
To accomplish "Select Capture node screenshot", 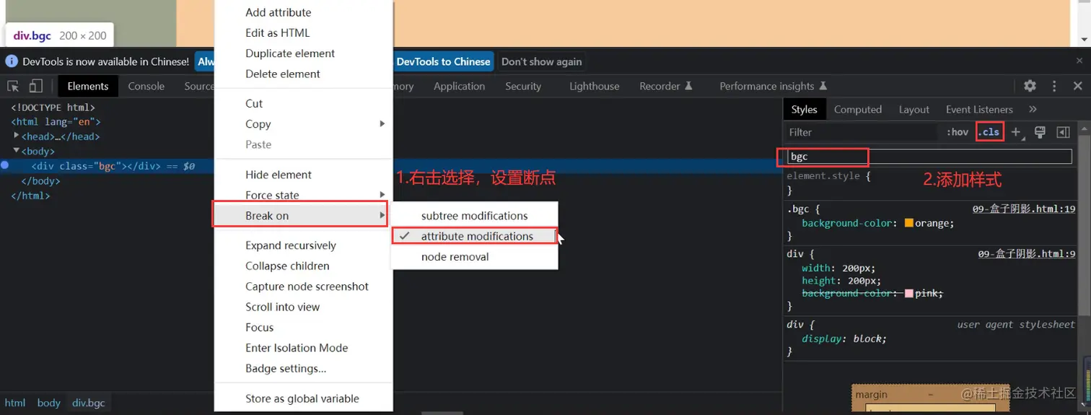I will click(304, 287).
